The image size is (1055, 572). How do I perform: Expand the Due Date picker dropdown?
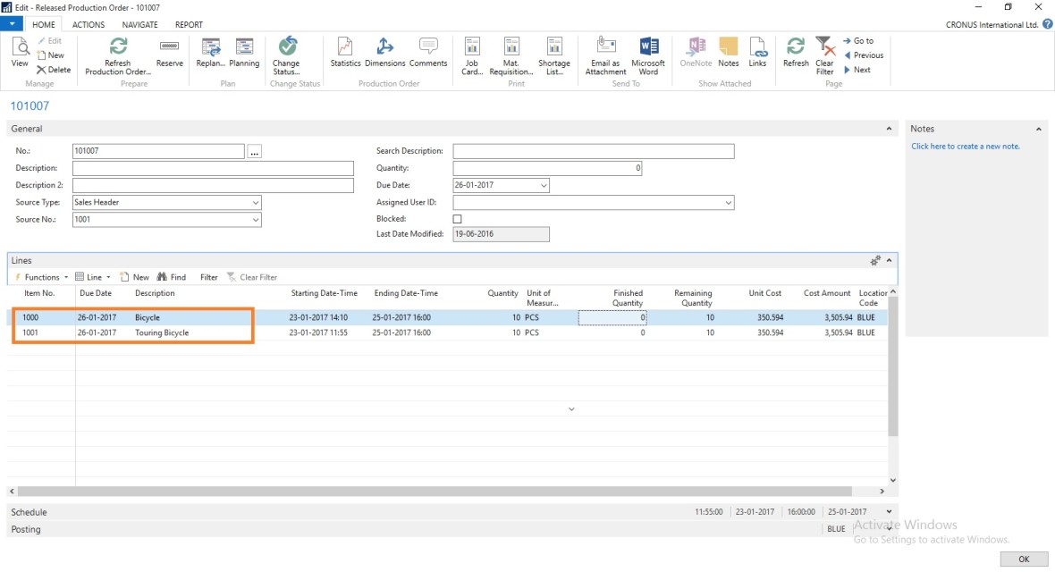coord(544,186)
